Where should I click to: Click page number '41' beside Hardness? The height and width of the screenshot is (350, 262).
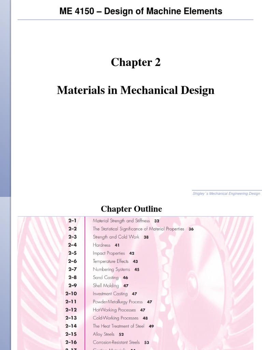click(117, 245)
